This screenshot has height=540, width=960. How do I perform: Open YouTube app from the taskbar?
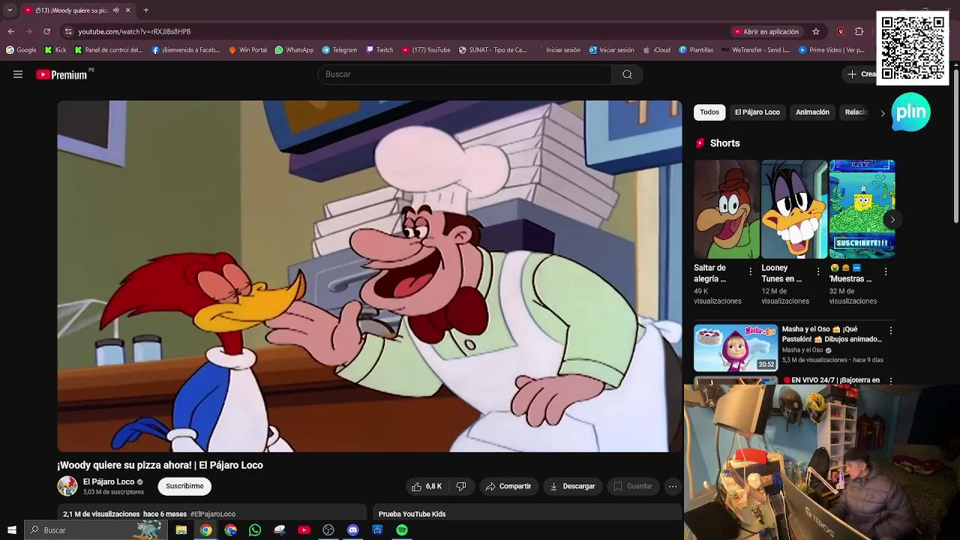coord(304,530)
